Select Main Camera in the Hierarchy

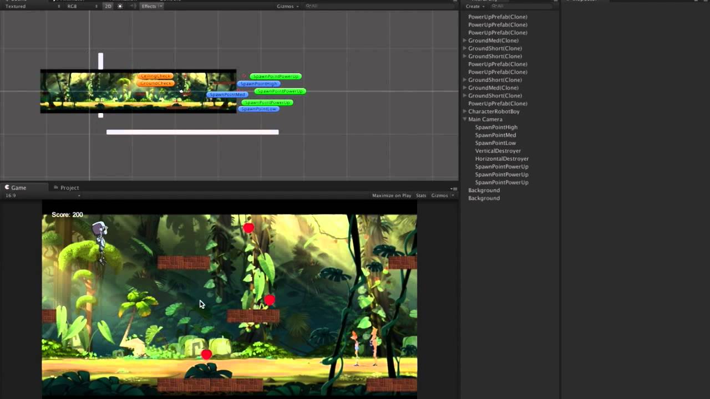click(x=485, y=119)
